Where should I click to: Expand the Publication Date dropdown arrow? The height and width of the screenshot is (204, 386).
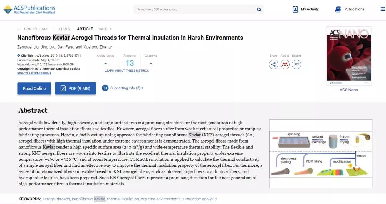click(59, 60)
